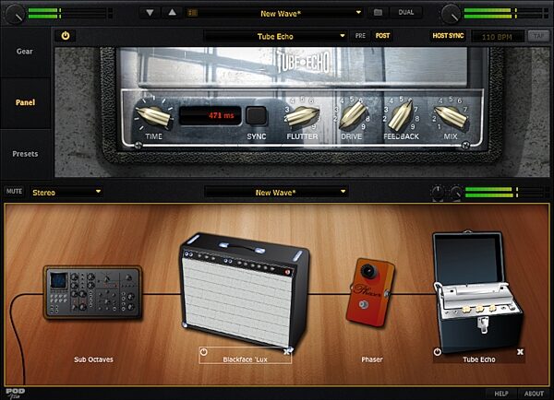Select the Phaser pedal

click(x=370, y=291)
